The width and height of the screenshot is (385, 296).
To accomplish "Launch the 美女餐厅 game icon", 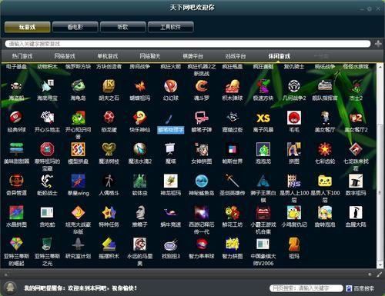I will tap(325, 118).
